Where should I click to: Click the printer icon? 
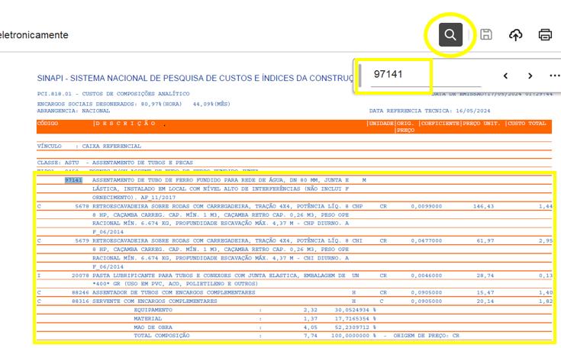click(545, 34)
